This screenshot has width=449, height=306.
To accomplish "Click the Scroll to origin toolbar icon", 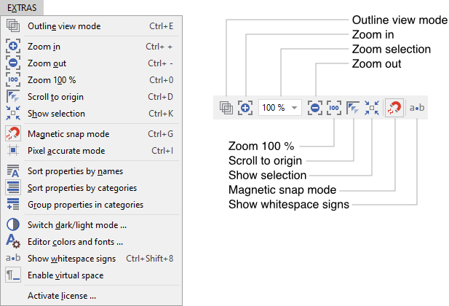I will (x=353, y=107).
